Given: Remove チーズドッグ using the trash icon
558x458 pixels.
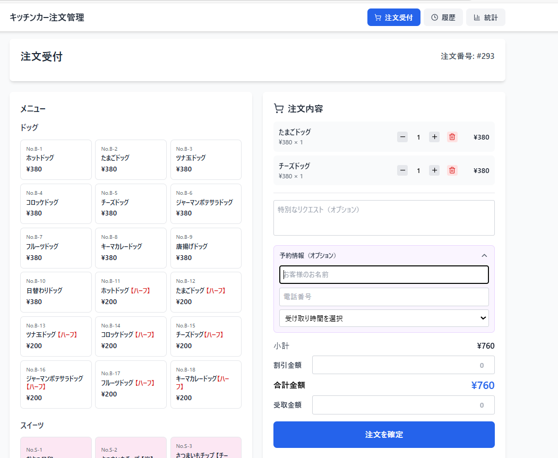Looking at the screenshot, I should pyautogui.click(x=452, y=170).
